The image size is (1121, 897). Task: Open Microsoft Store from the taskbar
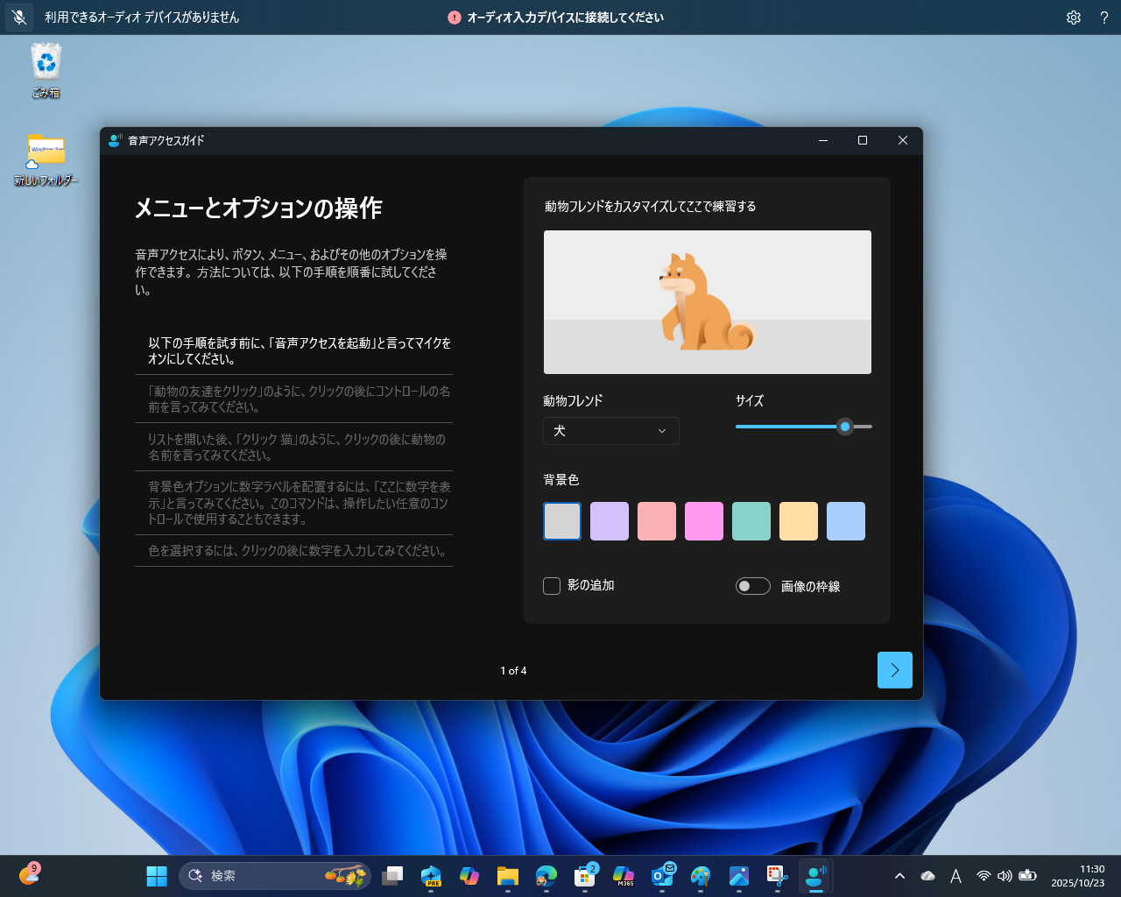[585, 875]
